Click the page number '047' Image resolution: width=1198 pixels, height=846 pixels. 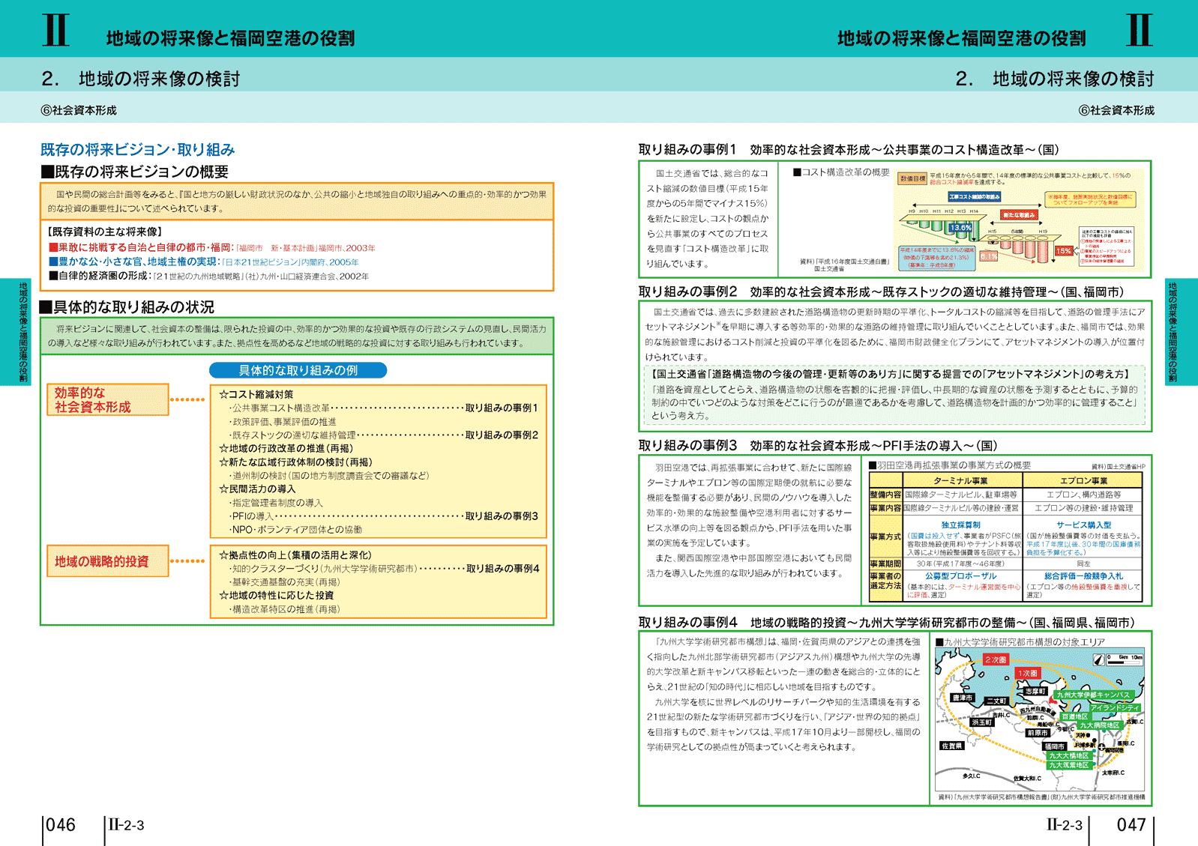pos(1131,825)
